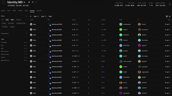Expand the Halo trait filter
This screenshot has height=96, width=172.
(14, 48)
